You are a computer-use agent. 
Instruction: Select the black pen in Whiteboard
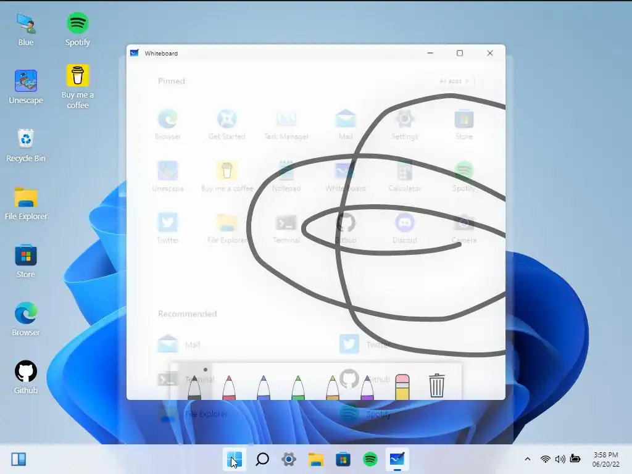coord(194,388)
